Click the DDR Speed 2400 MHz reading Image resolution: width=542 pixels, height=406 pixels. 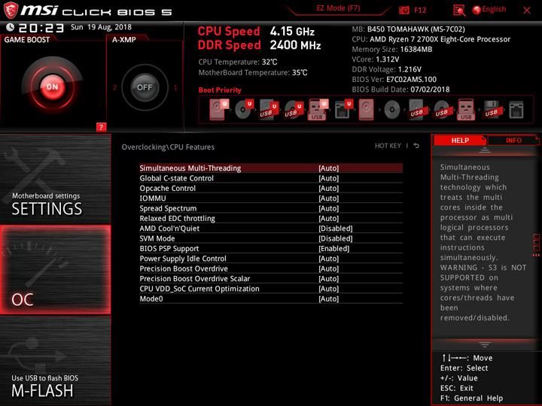tap(259, 45)
